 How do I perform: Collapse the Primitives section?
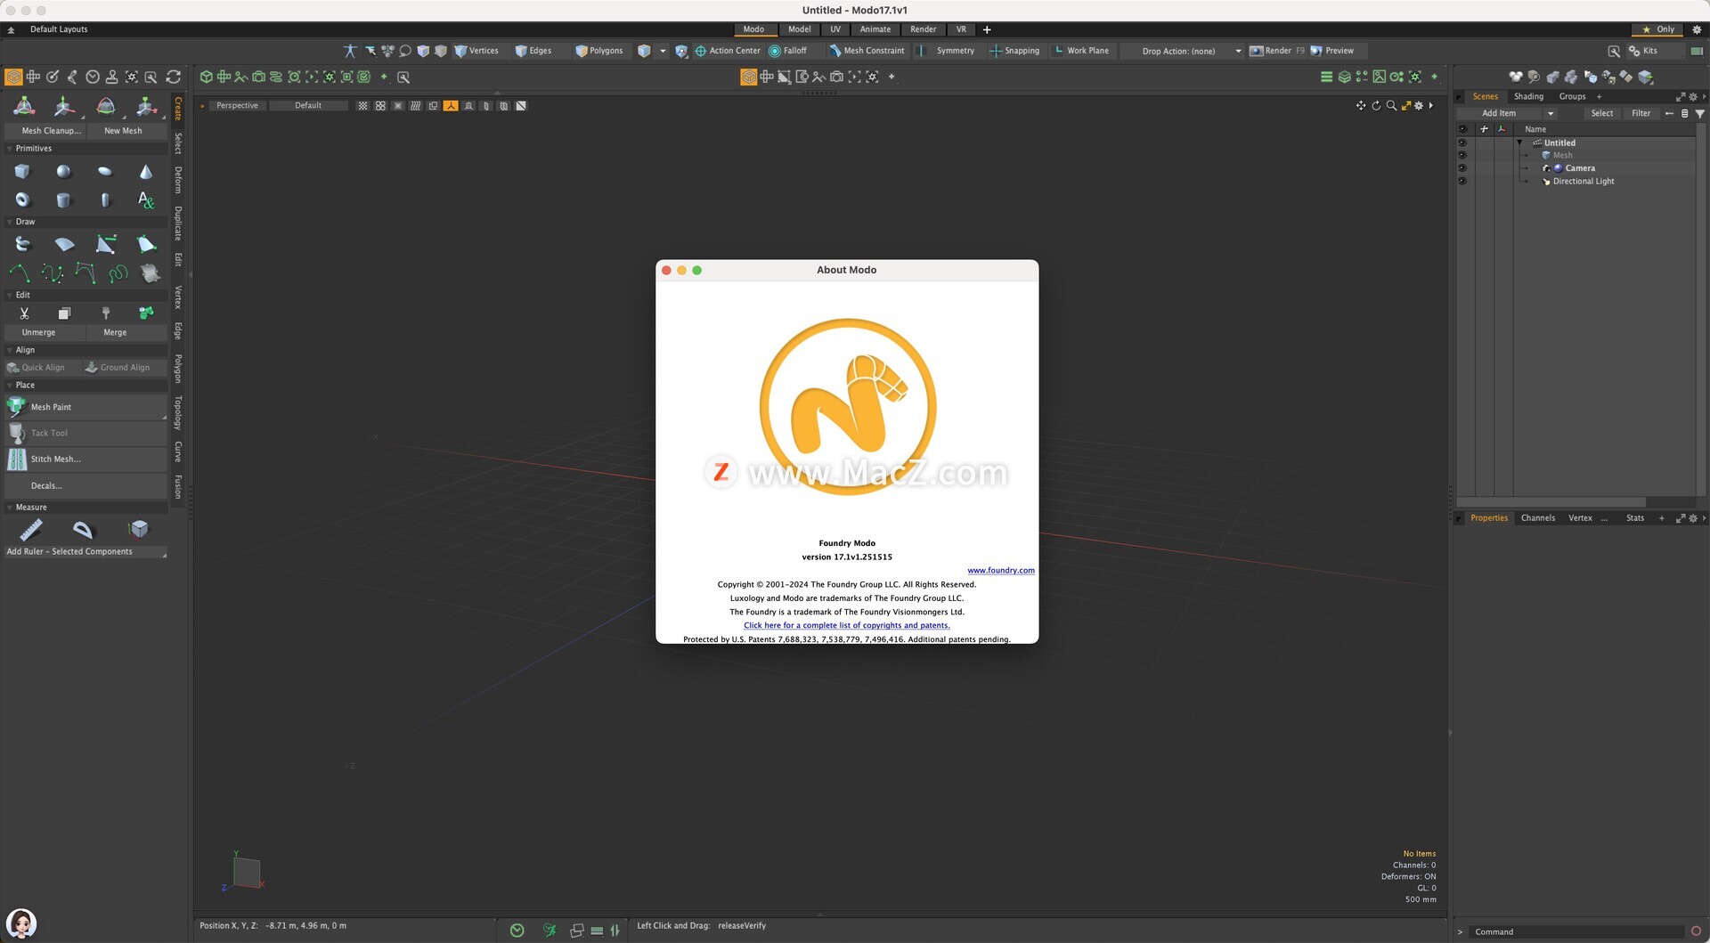tap(10, 149)
